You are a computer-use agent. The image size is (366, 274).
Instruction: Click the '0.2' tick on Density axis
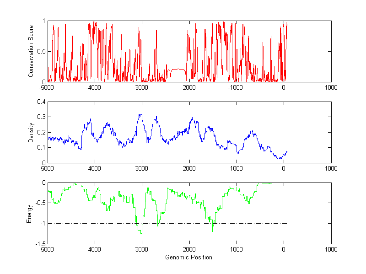click(40, 132)
